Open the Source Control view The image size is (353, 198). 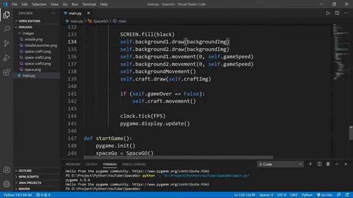coord(7,43)
